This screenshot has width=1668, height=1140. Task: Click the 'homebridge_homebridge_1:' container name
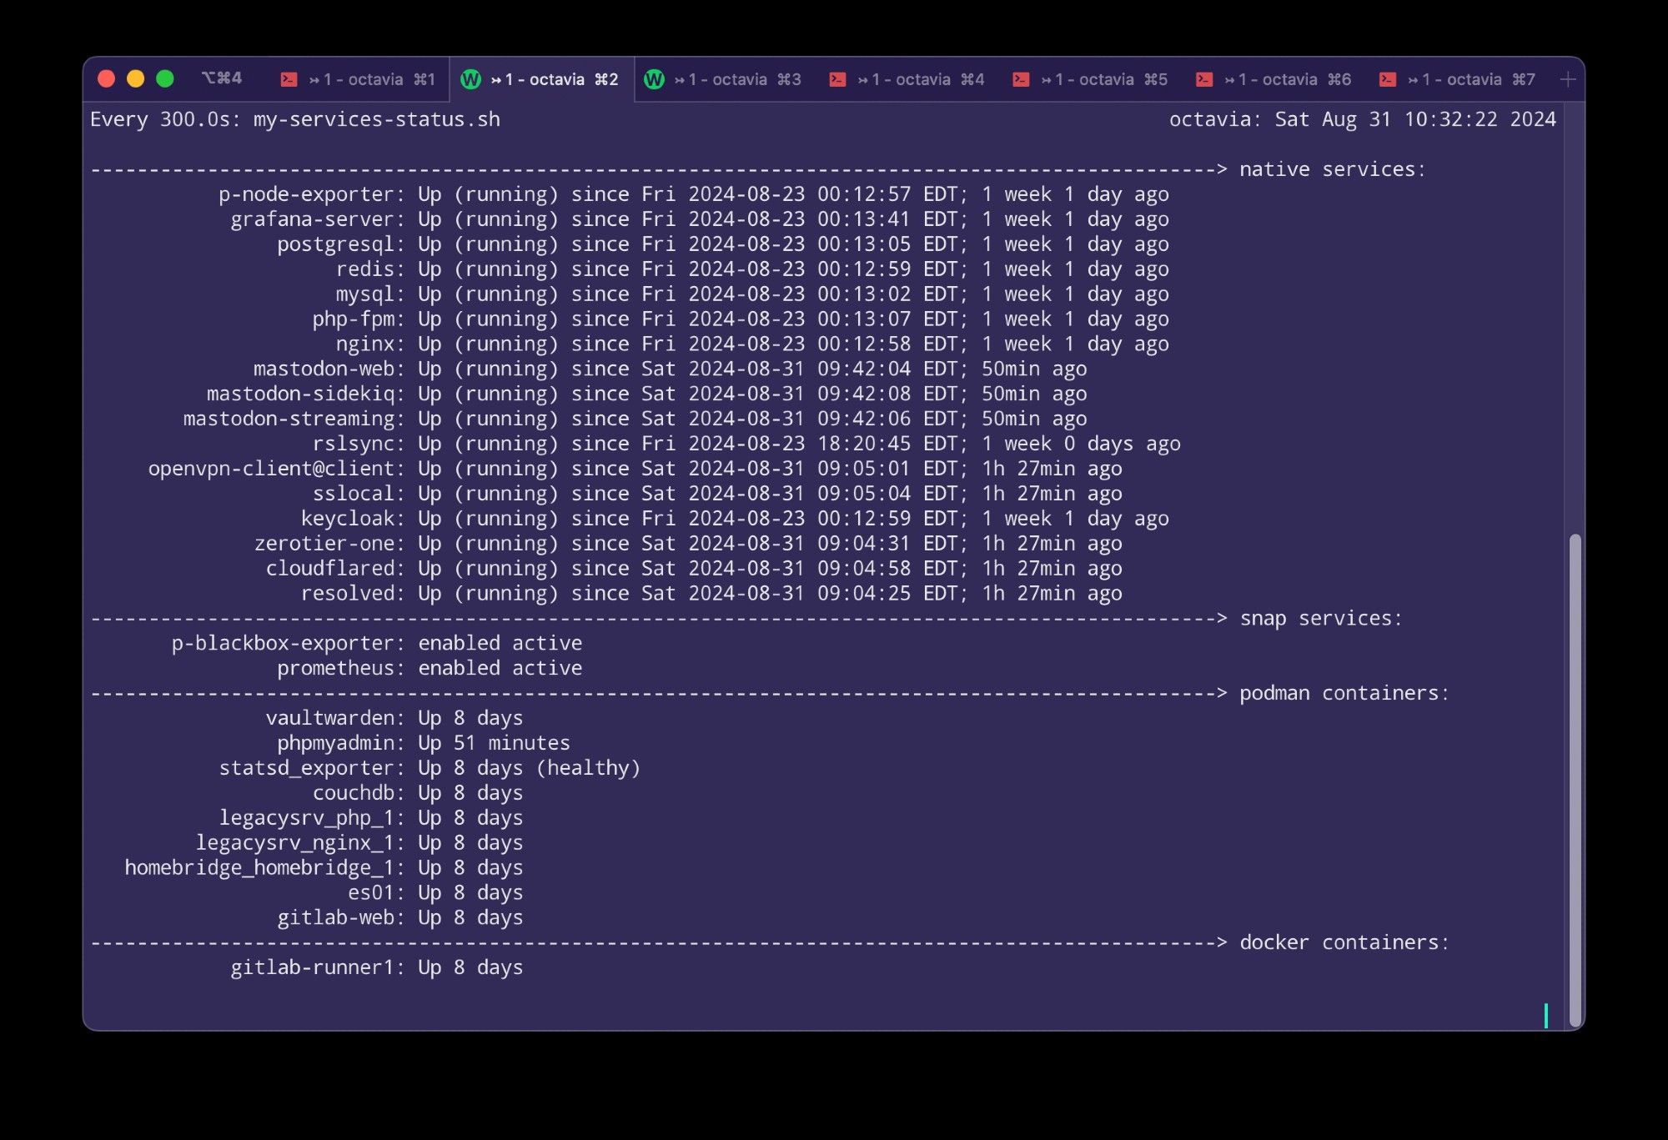click(x=265, y=868)
